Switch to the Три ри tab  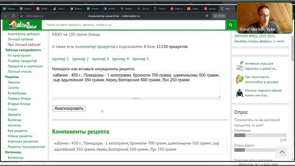pyautogui.click(x=143, y=9)
